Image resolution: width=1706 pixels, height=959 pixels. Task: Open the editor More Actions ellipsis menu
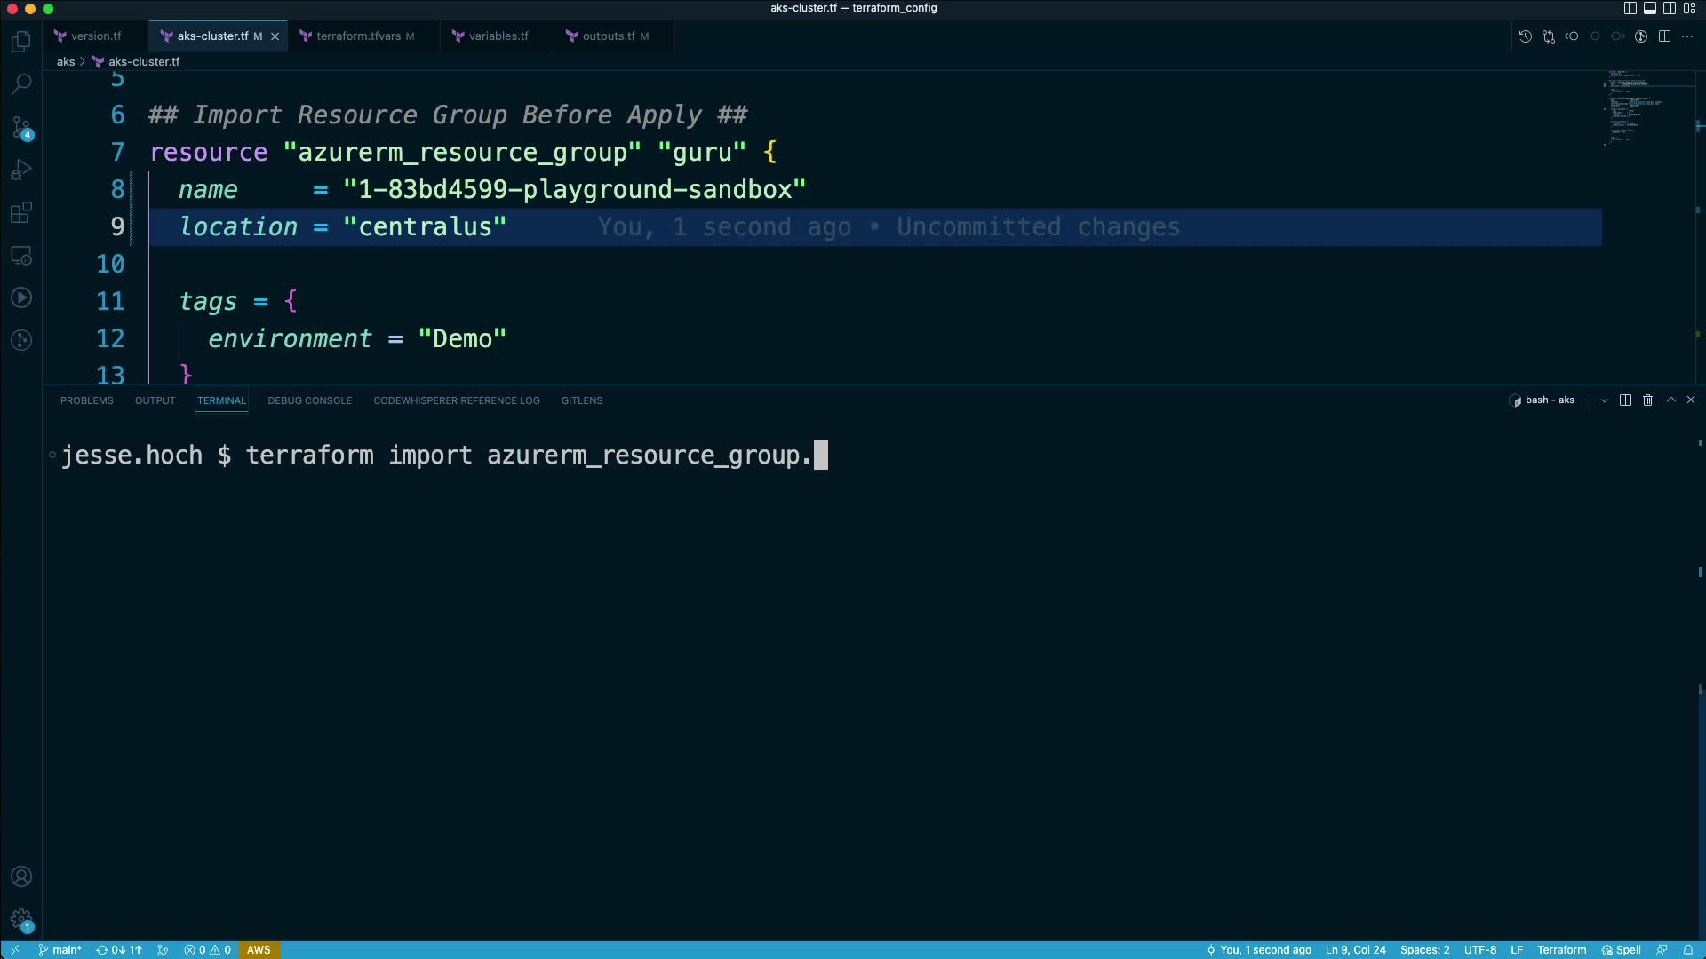click(x=1687, y=36)
